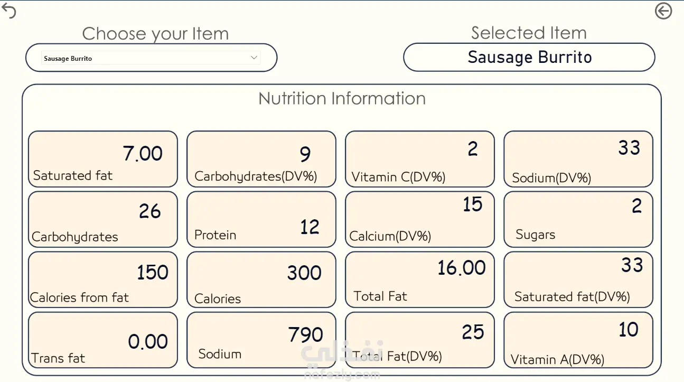Image resolution: width=684 pixels, height=382 pixels.
Task: Click the Vitamin C(DV%) card
Action: [420, 159]
